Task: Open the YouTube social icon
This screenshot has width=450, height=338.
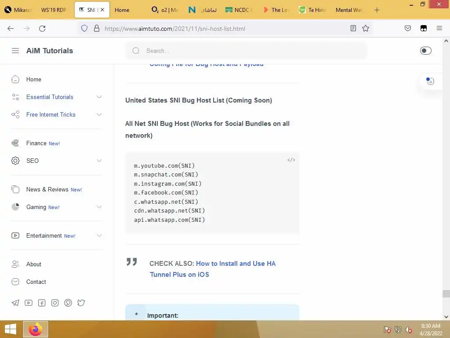Action: coord(29,303)
